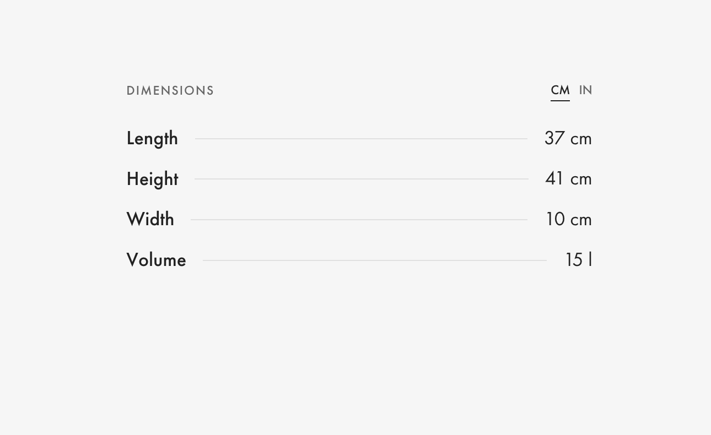This screenshot has height=435, width=711.
Task: Click the number 37 in Length row
Action: pyautogui.click(x=554, y=139)
